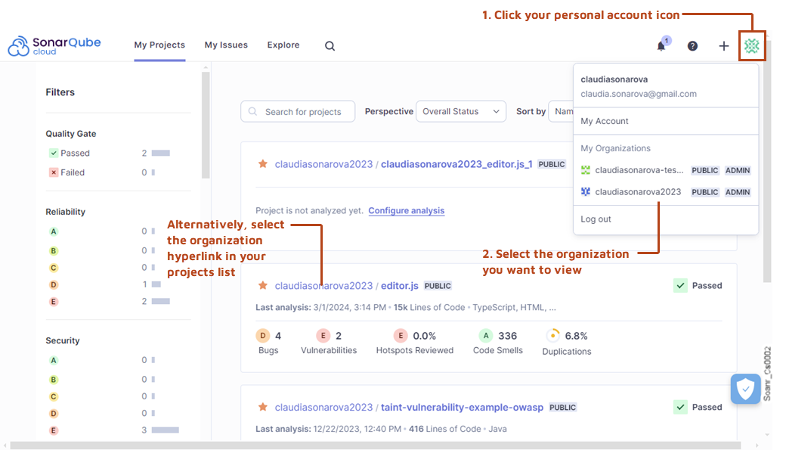Open the claudiasonarova2023_editor.js_1 project link
This screenshot has height=450, width=786.
coord(456,164)
